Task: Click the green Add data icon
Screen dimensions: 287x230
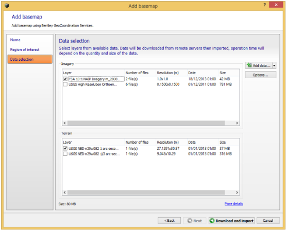Action: pyautogui.click(x=249, y=65)
